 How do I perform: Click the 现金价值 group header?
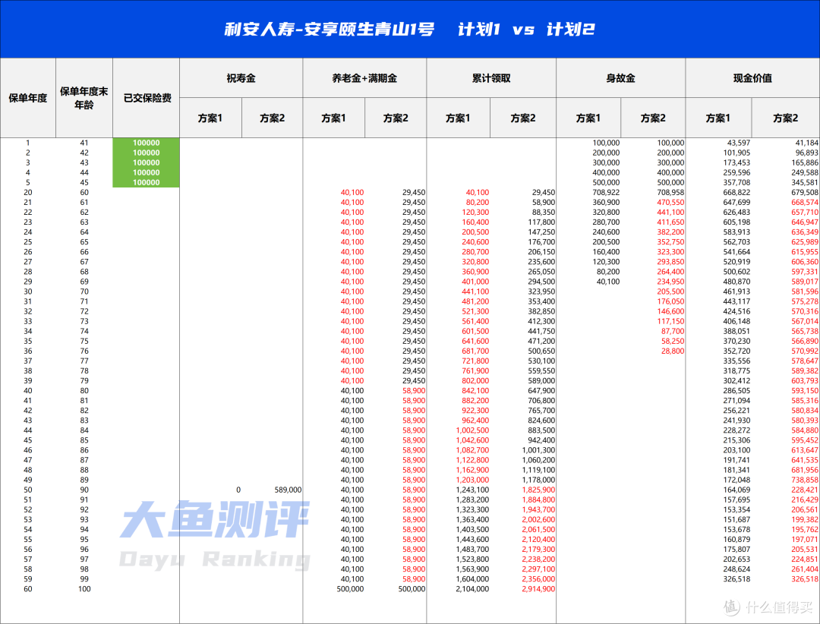tap(752, 78)
